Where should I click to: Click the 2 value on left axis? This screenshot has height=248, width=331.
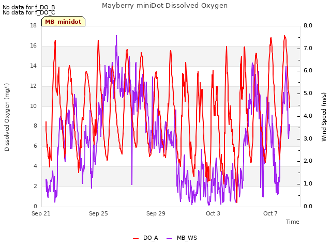[35, 187]
